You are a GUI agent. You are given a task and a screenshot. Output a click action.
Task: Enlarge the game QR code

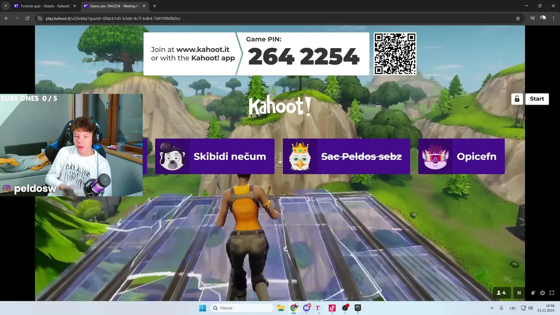coord(395,54)
